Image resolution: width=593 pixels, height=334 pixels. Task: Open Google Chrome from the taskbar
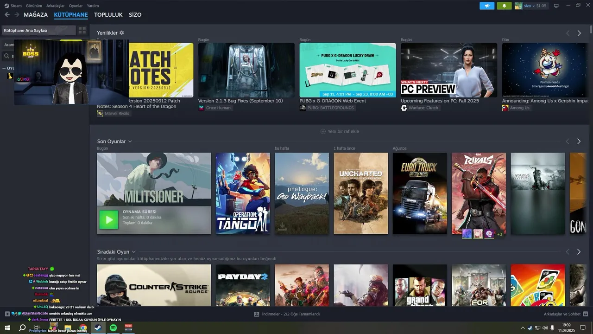click(x=82, y=328)
